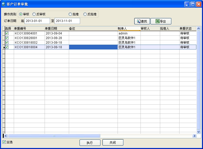Choose the 反批准 radio option
The width and height of the screenshot is (203, 149).
coord(85,14)
